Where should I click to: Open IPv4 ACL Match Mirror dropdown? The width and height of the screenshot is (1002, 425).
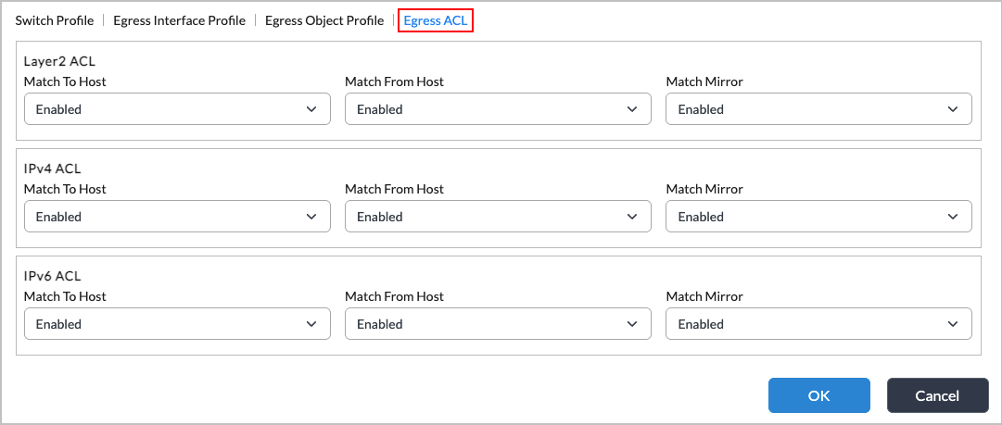tap(818, 217)
